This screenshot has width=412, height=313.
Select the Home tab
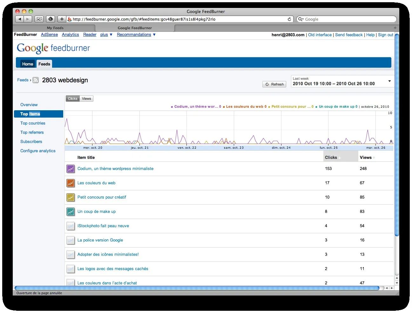coord(28,64)
